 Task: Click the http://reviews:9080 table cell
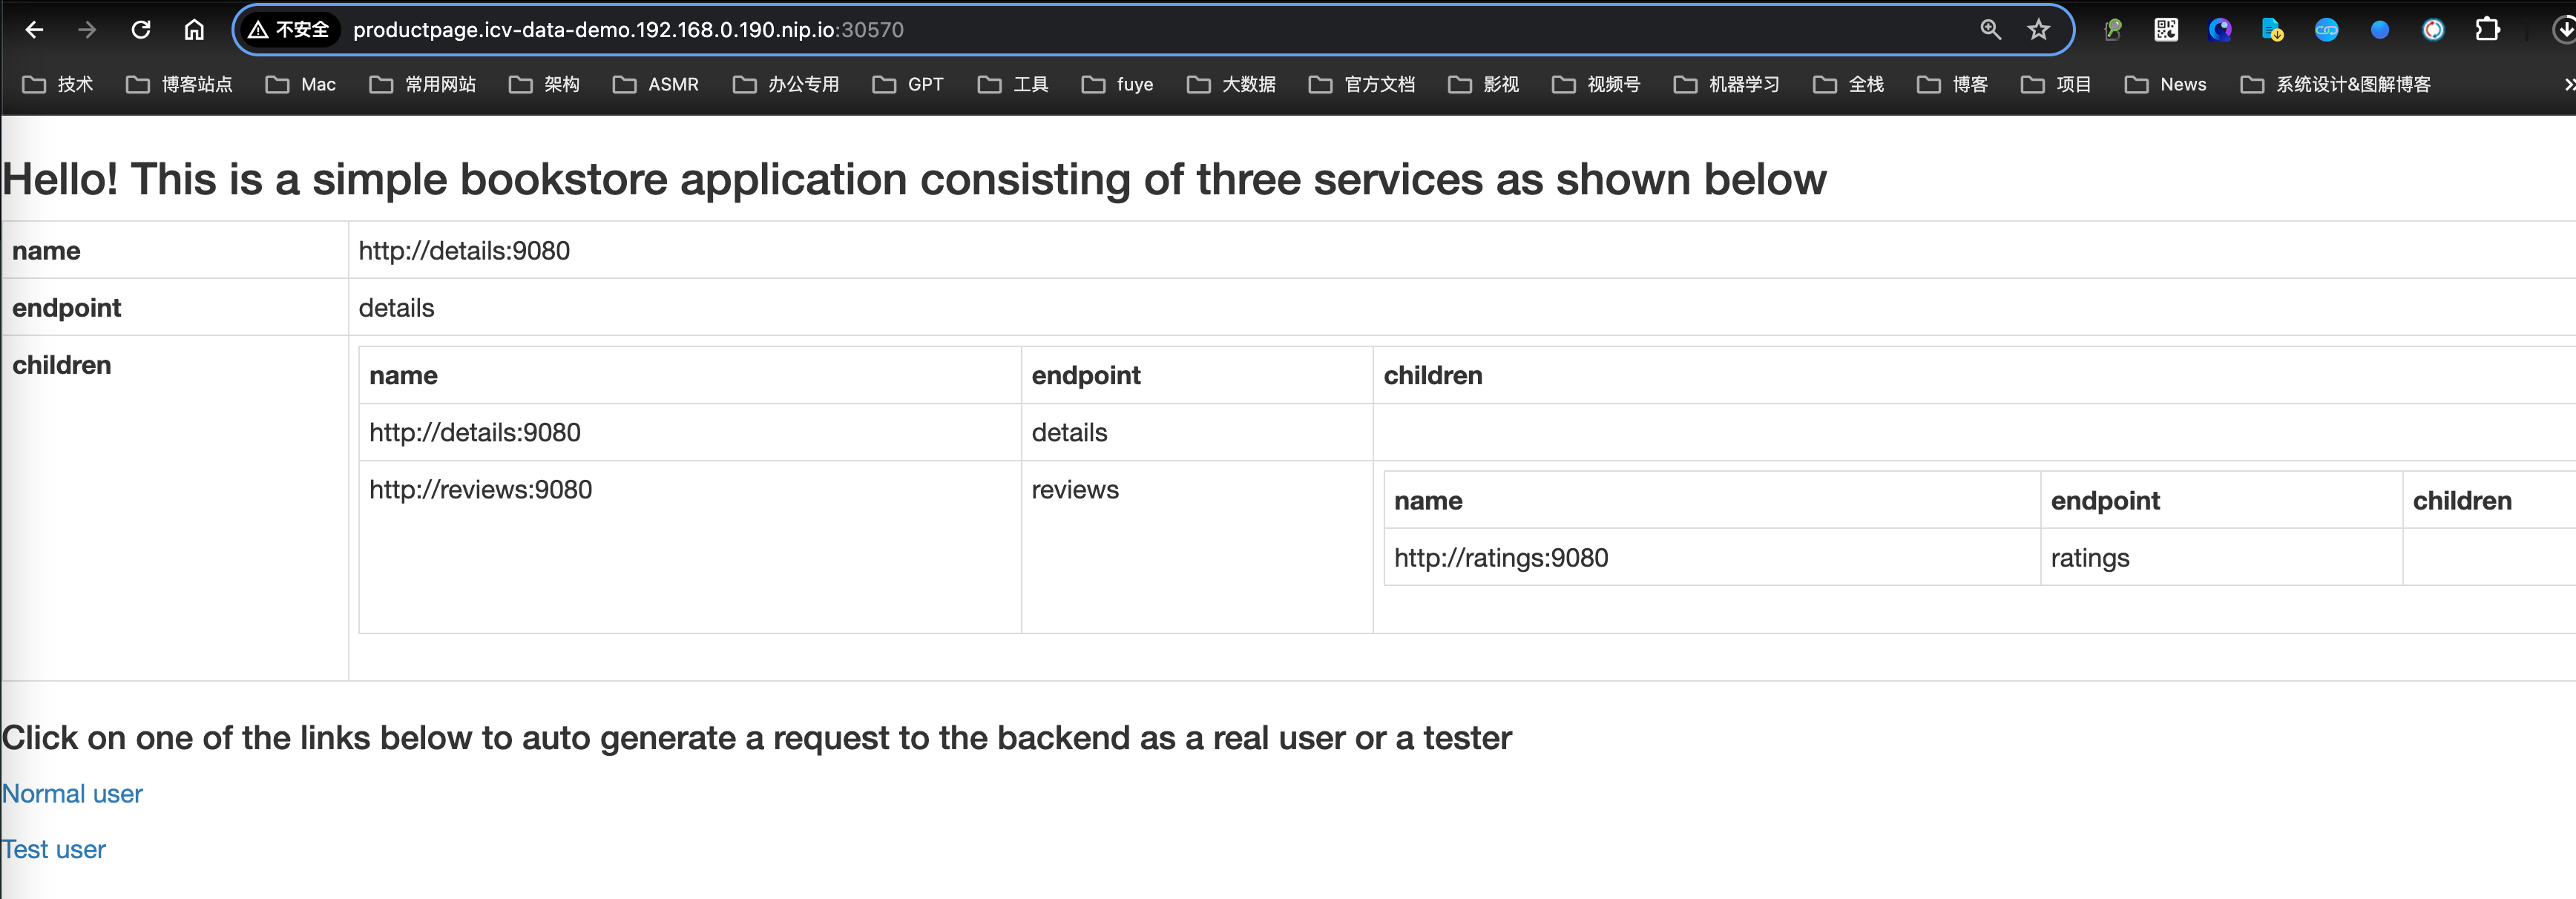(690, 546)
